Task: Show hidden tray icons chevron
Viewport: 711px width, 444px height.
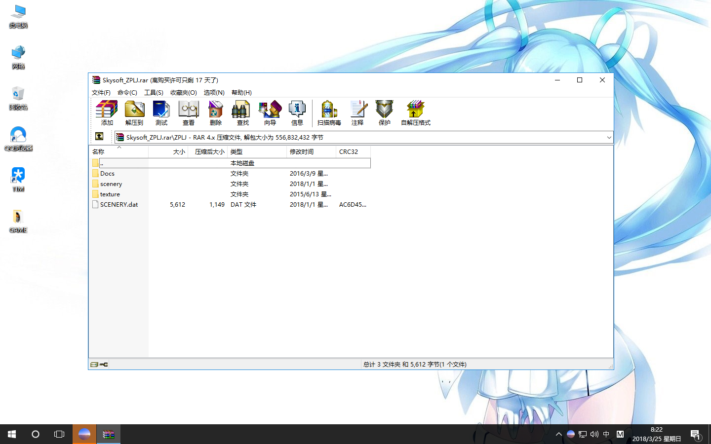Action: pos(558,434)
